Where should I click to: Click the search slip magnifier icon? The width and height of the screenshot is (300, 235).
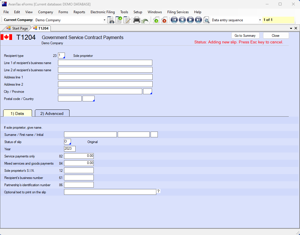[x=206, y=20]
